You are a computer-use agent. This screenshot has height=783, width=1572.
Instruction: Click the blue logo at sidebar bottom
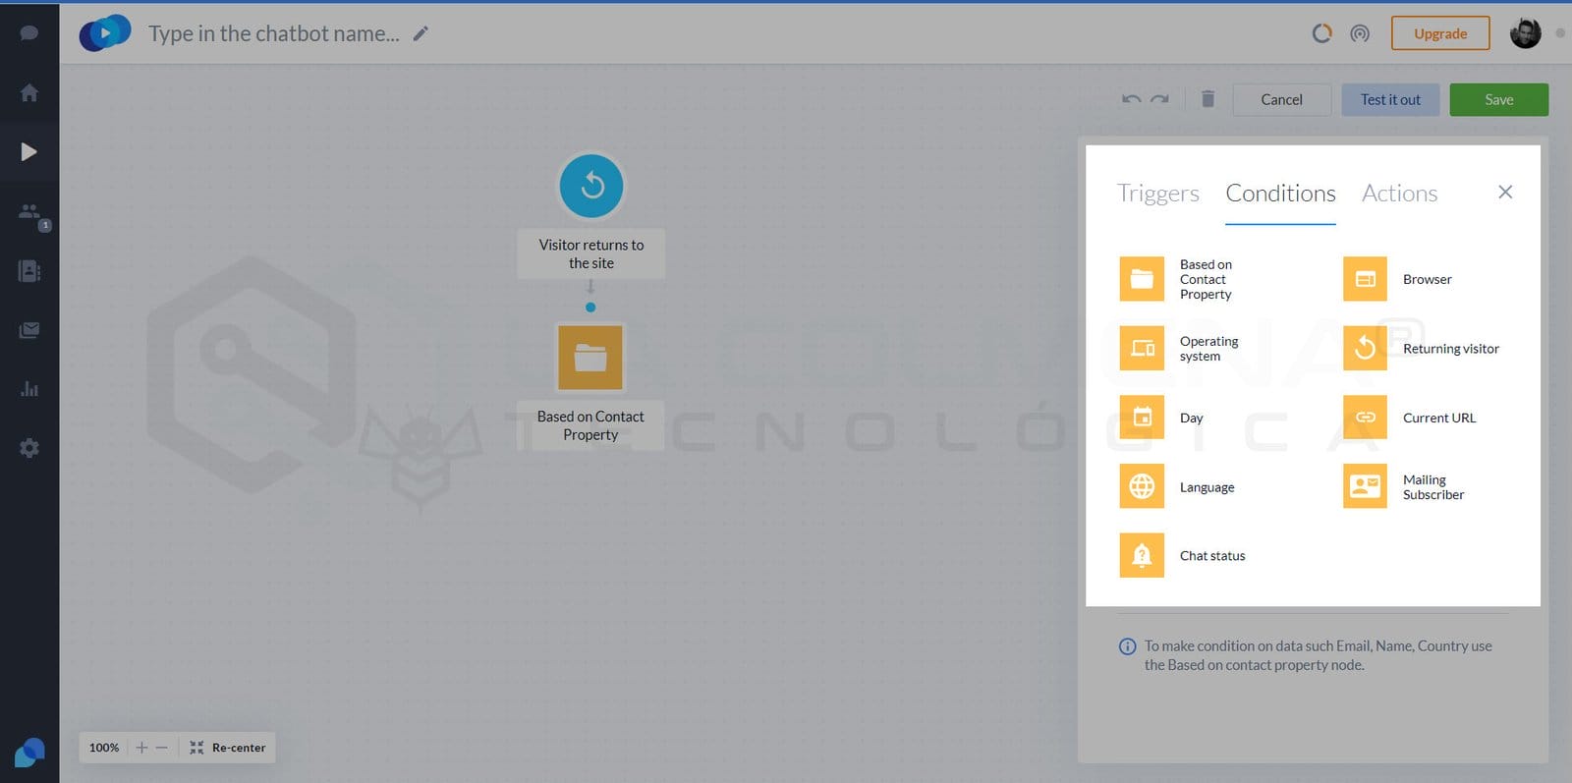point(29,753)
